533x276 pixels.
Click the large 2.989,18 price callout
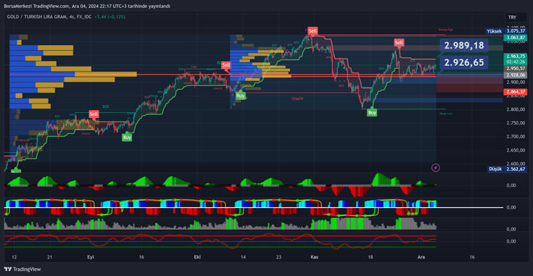(x=464, y=46)
